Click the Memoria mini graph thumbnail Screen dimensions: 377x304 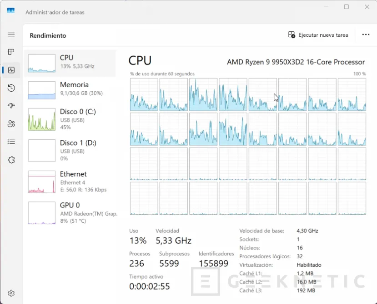click(x=42, y=90)
